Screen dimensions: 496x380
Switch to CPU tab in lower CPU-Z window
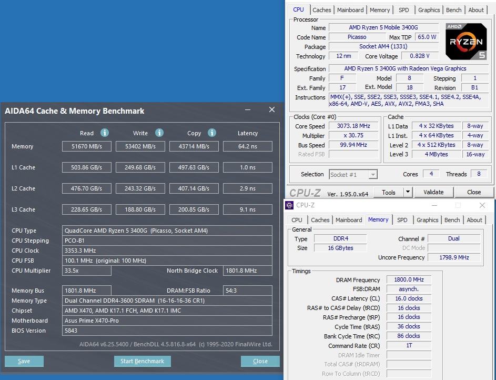(297, 220)
